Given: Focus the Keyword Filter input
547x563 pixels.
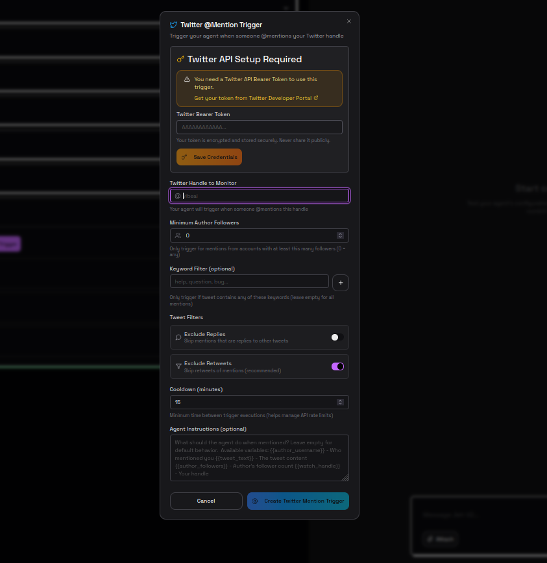Looking at the screenshot, I should pos(249,281).
